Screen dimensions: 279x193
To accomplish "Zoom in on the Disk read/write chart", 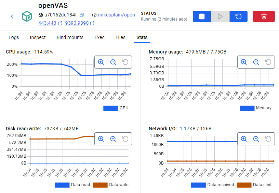I will (x=101, y=139).
